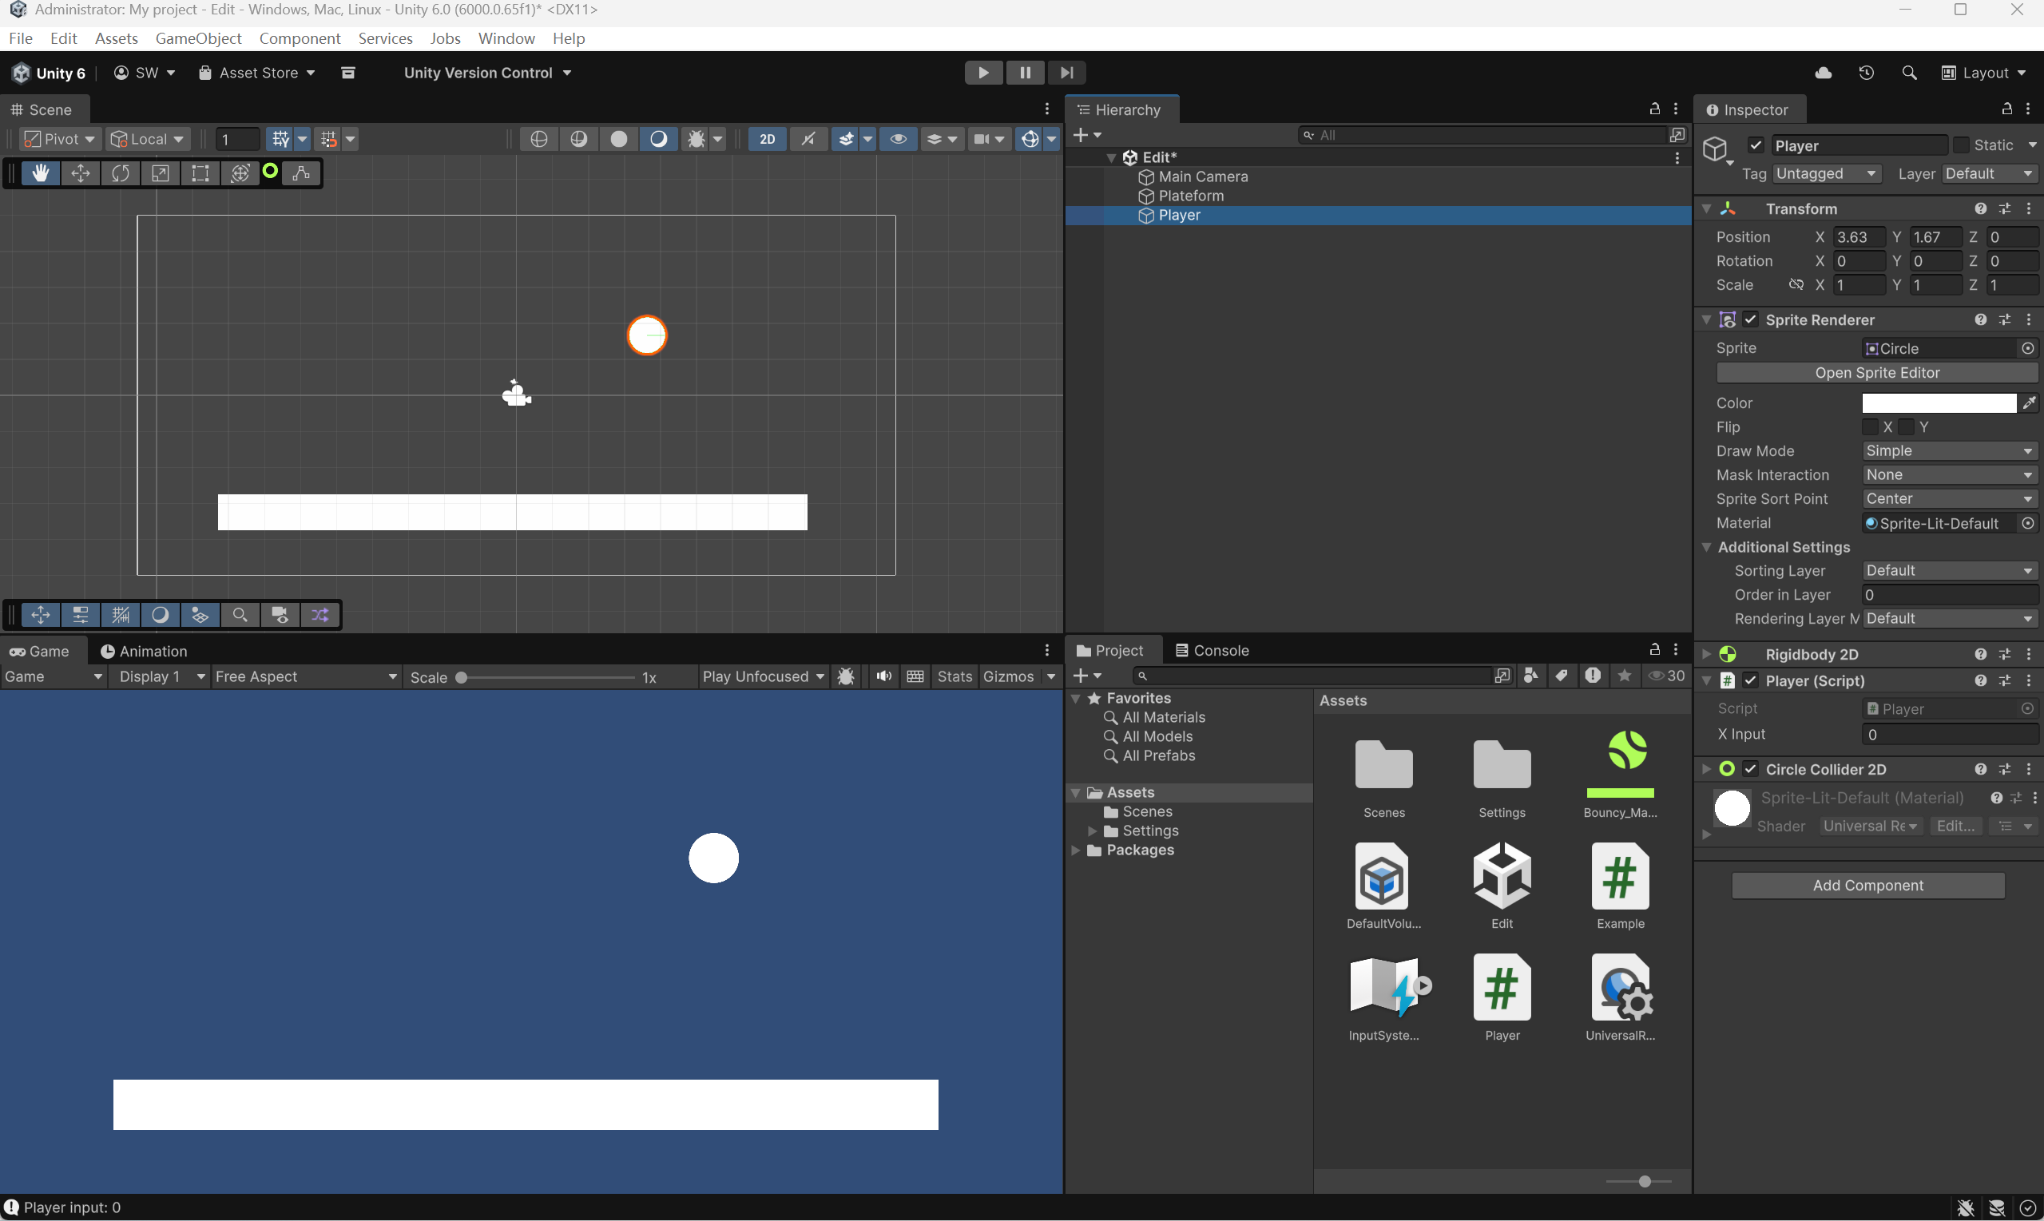This screenshot has height=1221, width=2044.
Task: Disable the Sprite Renderer component checkbox
Action: pos(1751,319)
